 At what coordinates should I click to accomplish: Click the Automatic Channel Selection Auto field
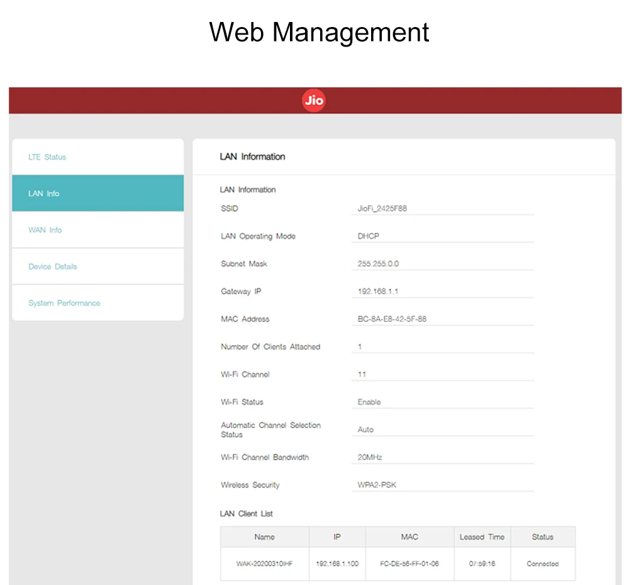(442, 430)
